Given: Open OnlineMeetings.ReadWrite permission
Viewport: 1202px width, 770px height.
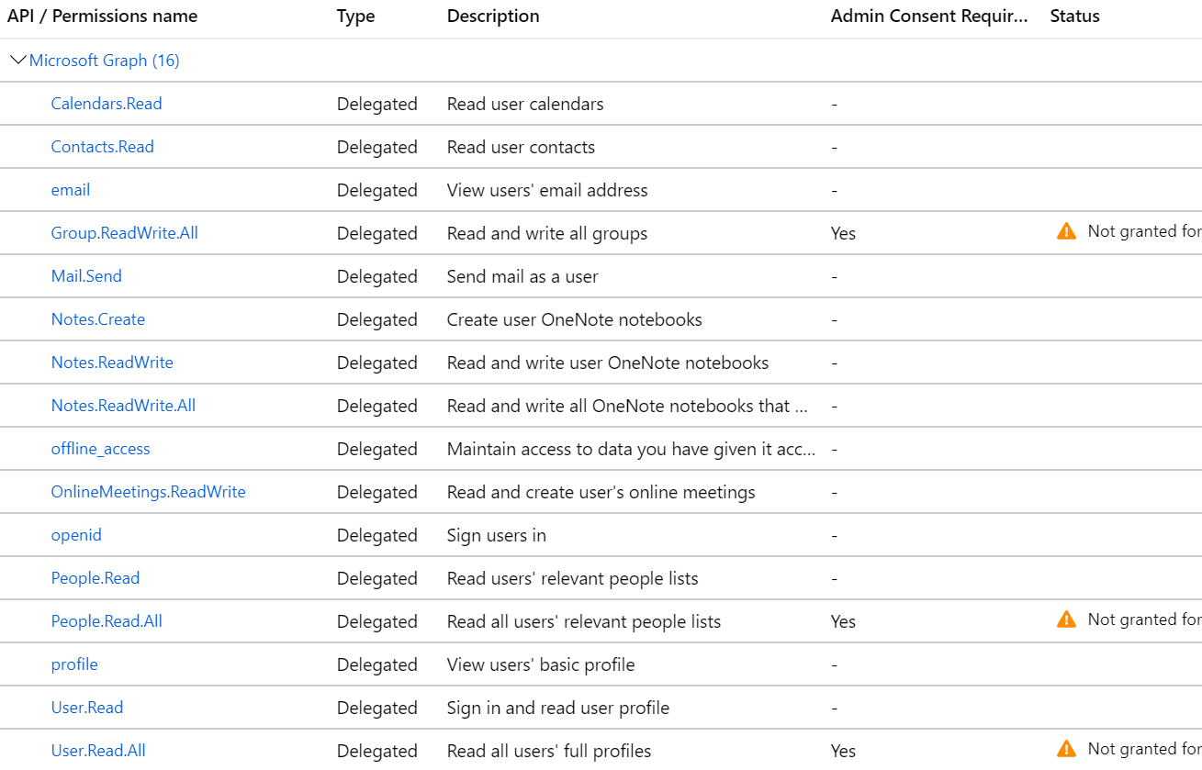Looking at the screenshot, I should (148, 492).
